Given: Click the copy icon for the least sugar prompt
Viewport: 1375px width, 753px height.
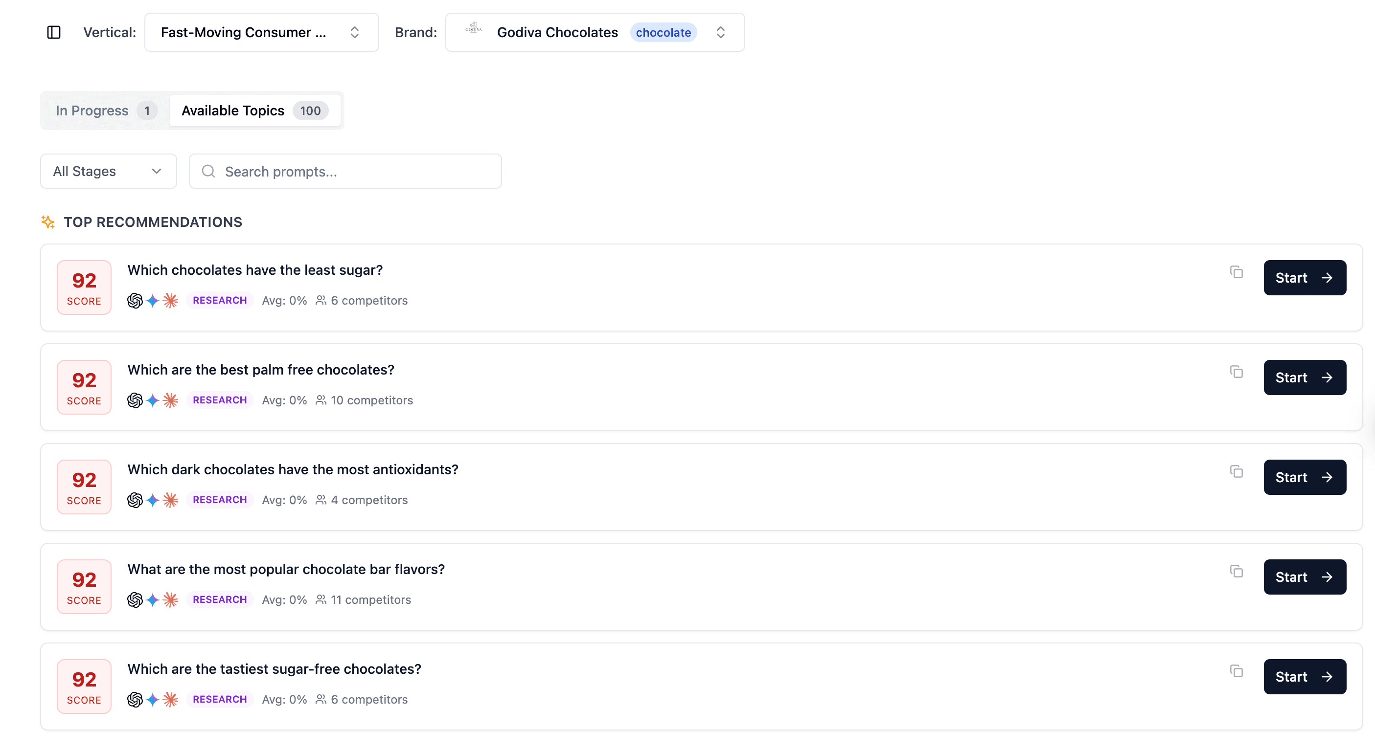Looking at the screenshot, I should click(x=1237, y=272).
